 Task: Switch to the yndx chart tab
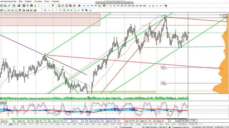[174, 124]
